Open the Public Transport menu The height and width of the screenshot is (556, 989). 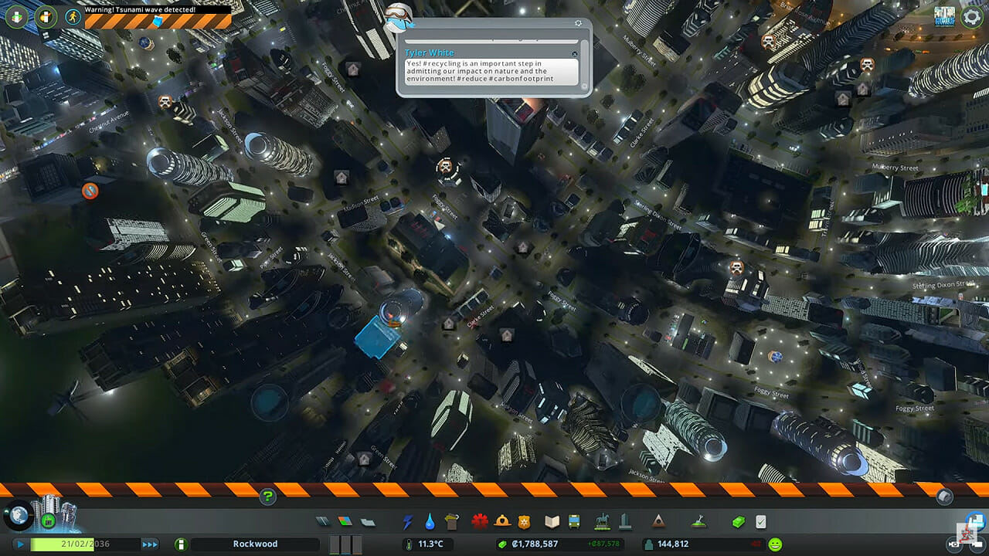coord(575,522)
